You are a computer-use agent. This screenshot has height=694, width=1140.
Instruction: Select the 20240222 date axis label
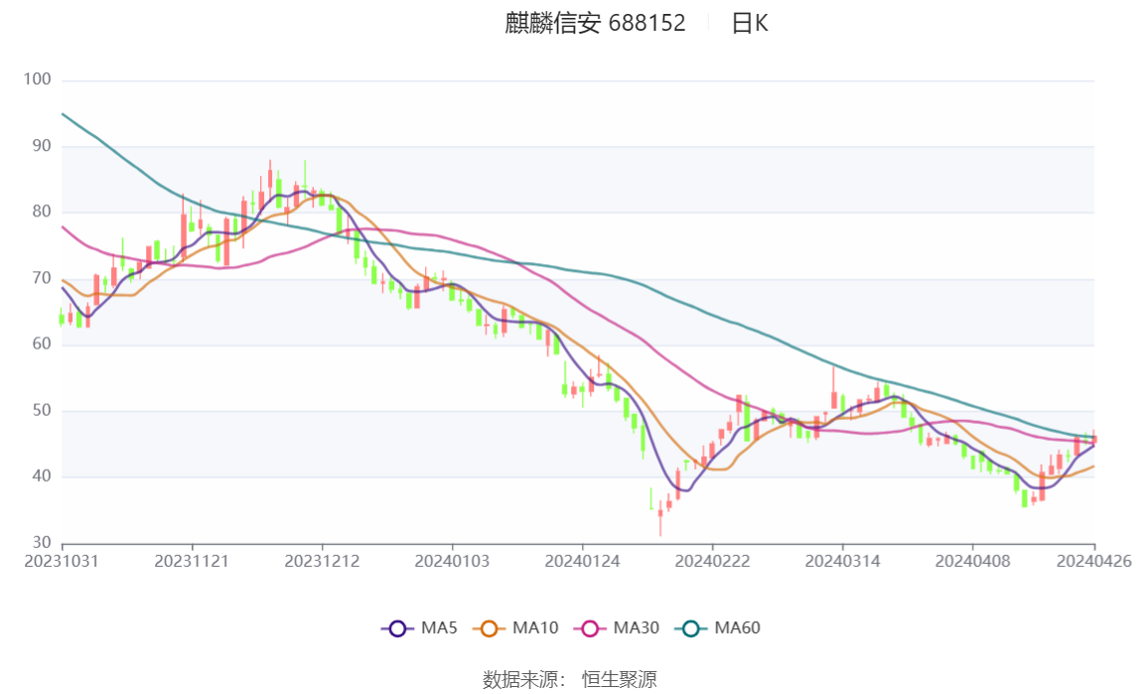[x=713, y=562]
